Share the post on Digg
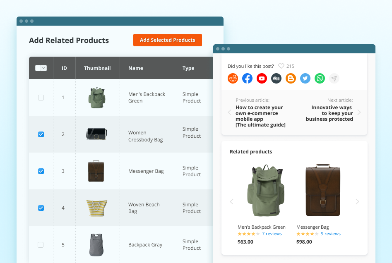 point(276,78)
